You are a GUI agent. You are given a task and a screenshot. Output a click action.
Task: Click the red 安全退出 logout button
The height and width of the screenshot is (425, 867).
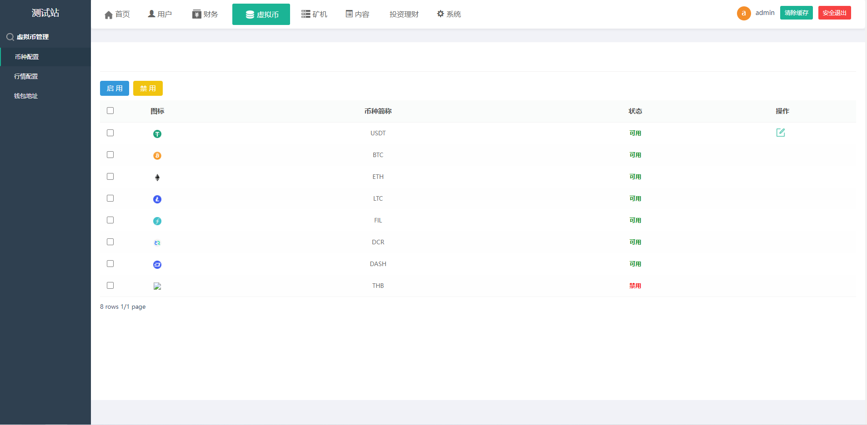pos(834,13)
